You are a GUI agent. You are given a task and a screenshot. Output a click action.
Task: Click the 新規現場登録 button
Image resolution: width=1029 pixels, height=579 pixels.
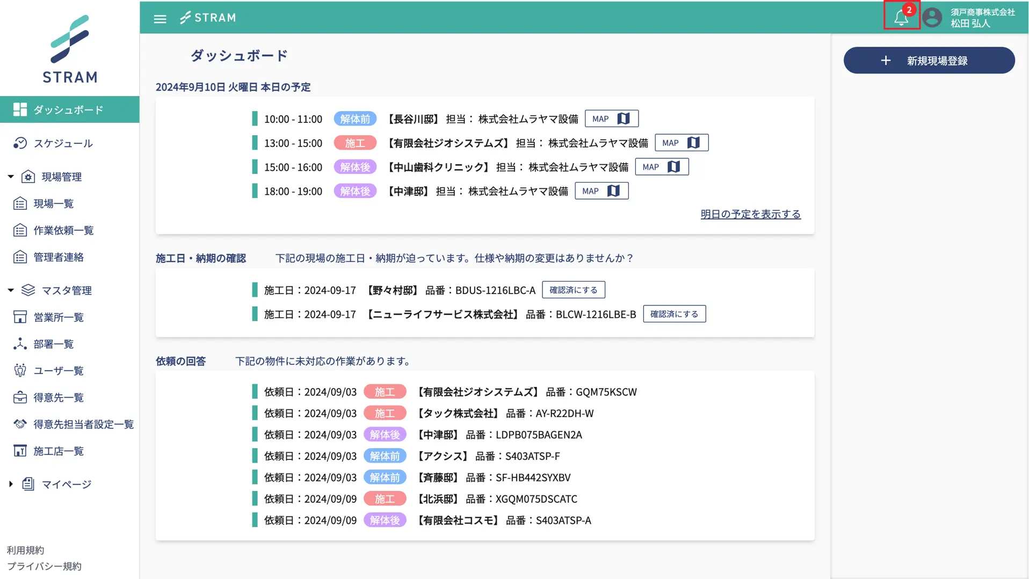click(x=929, y=61)
